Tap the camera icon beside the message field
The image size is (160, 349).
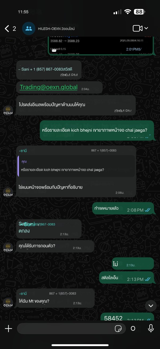[133, 328]
